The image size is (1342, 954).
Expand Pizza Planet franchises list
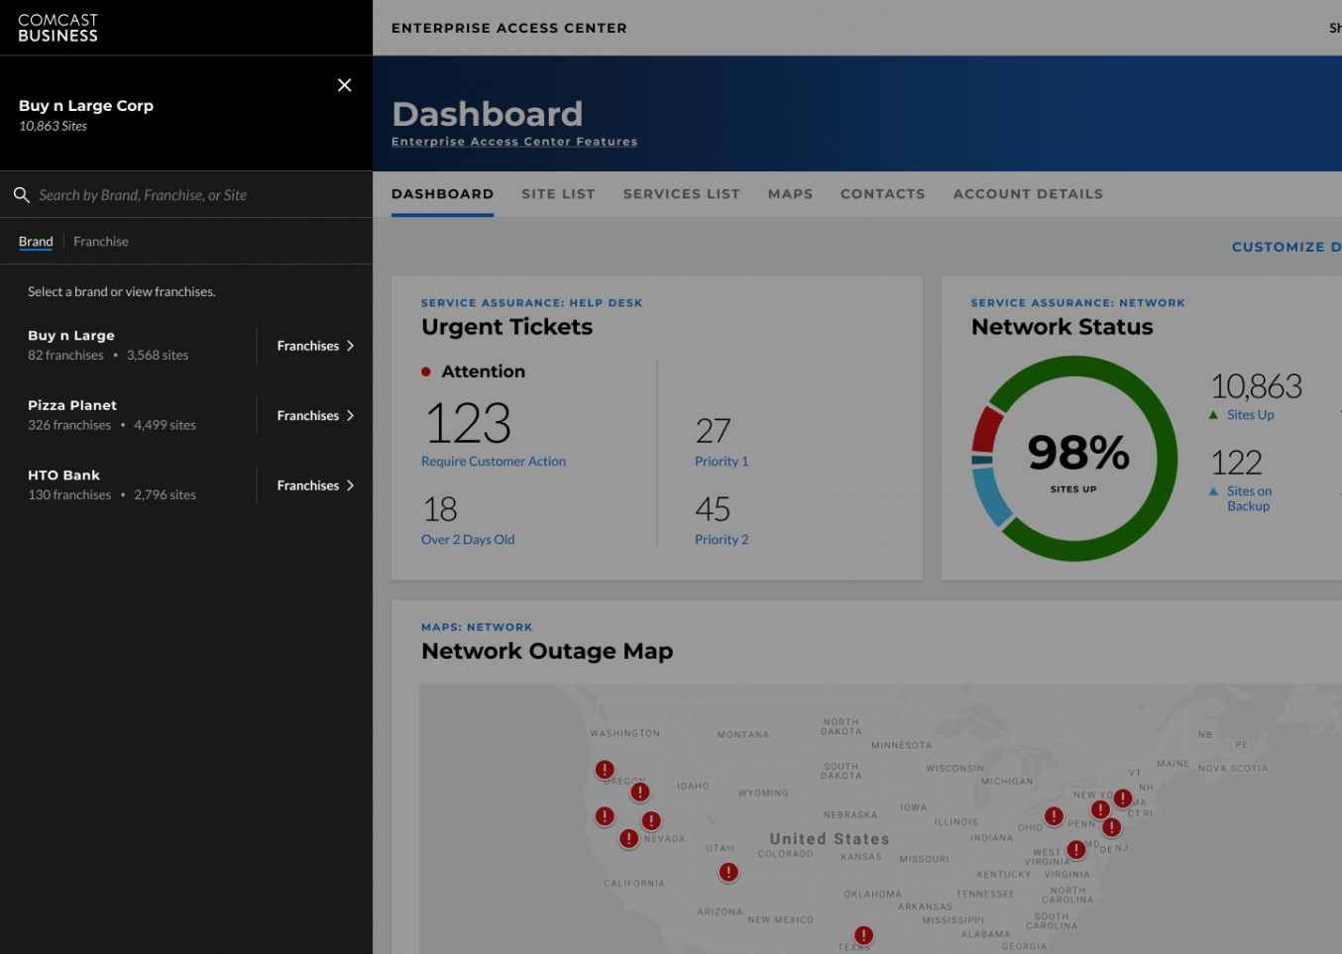click(x=315, y=416)
